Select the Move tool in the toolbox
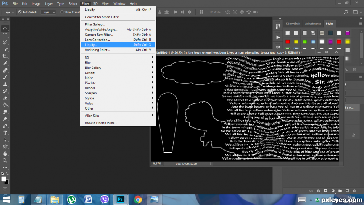This screenshot has height=205, width=364. click(x=5, y=29)
